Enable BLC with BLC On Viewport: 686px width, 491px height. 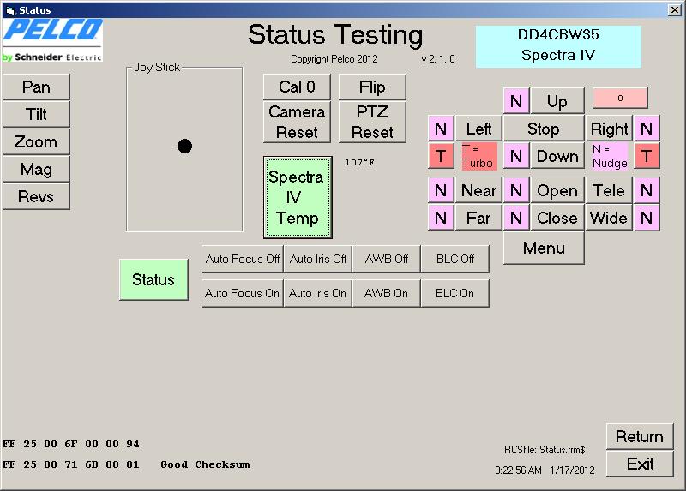click(x=455, y=293)
